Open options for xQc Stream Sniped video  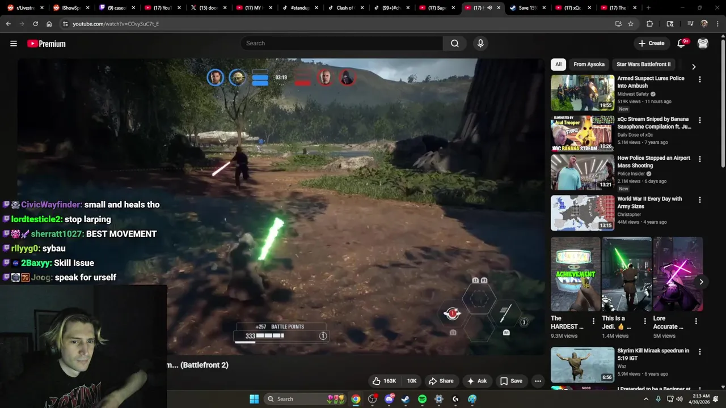click(x=699, y=120)
